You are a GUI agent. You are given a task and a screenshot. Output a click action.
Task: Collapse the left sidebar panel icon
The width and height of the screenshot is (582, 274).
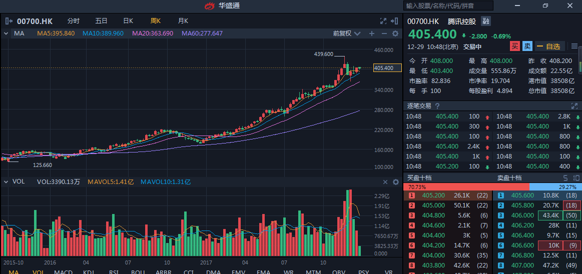9,21
